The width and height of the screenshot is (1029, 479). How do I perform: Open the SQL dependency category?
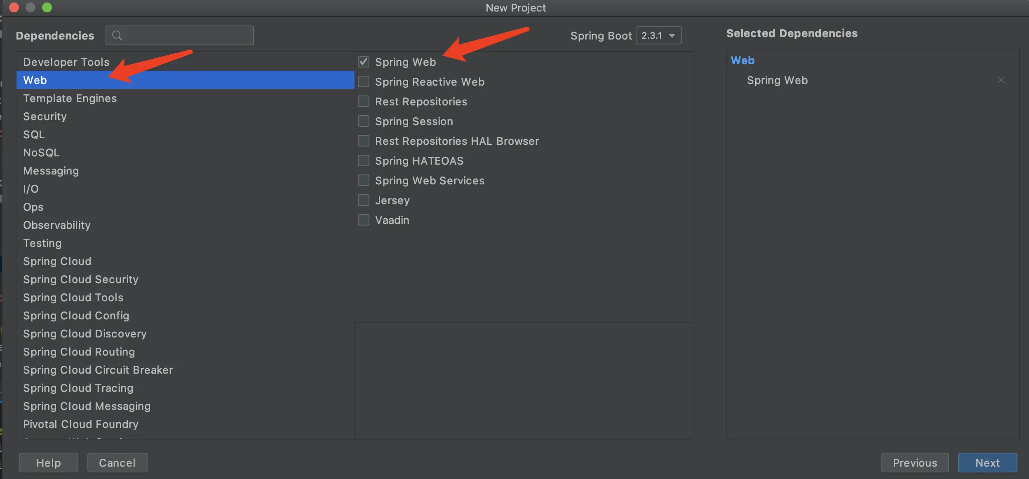coord(34,135)
